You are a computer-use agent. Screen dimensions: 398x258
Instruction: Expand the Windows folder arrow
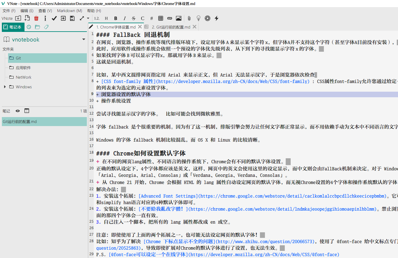click(5, 87)
